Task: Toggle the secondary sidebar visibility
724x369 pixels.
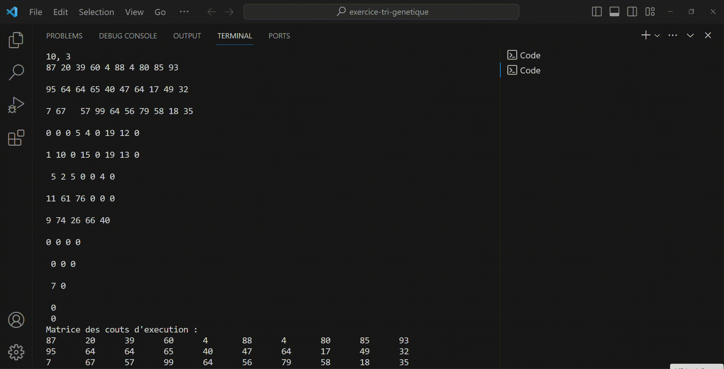Action: click(632, 12)
